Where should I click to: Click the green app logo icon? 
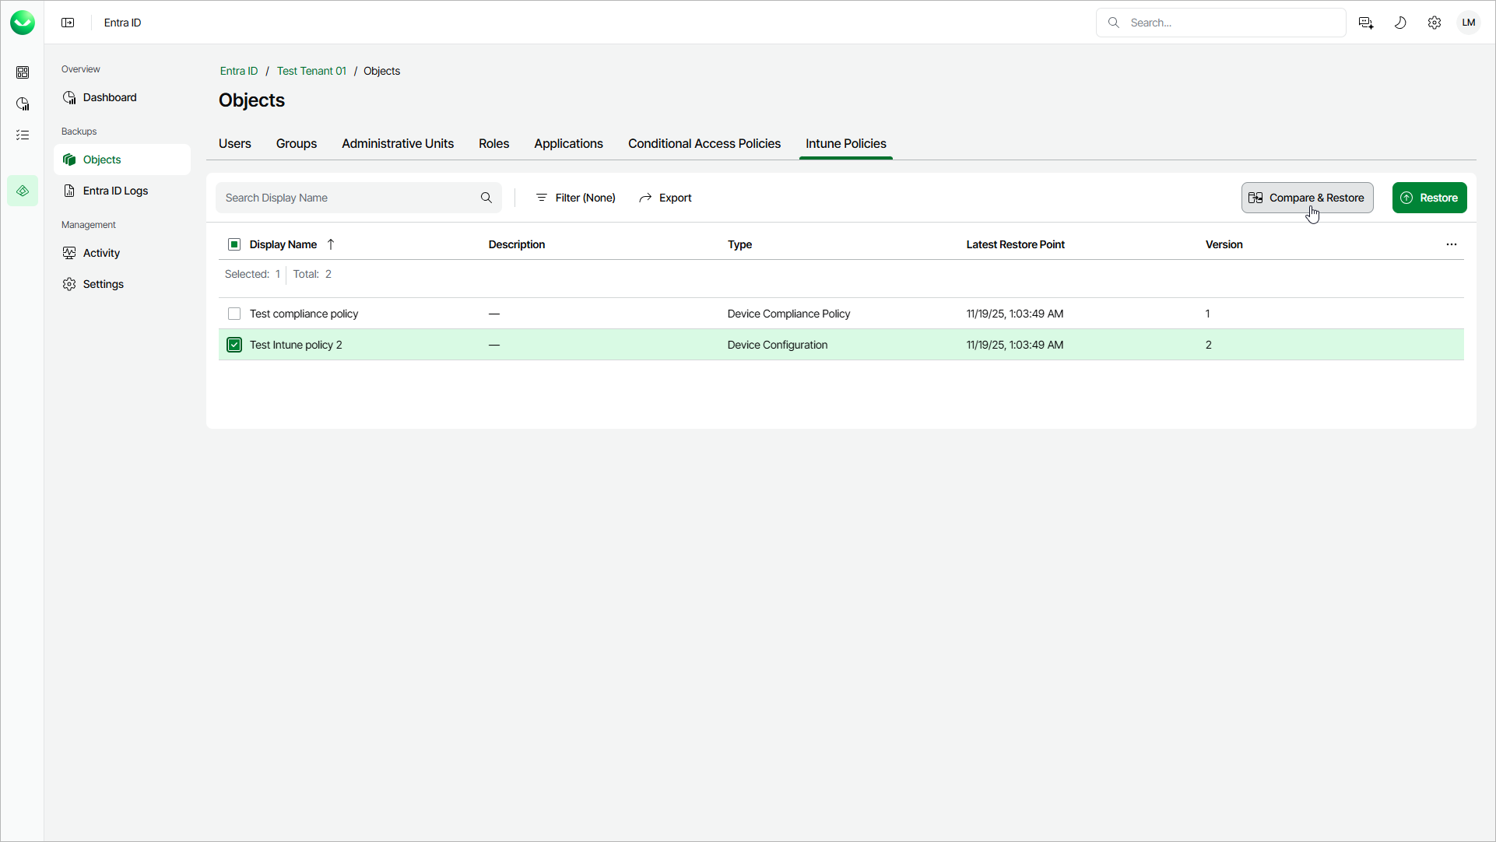coord(23,23)
